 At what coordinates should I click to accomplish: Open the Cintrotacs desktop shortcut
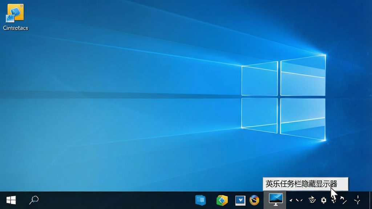click(15, 17)
